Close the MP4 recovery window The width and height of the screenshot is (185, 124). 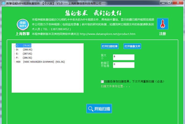(x=178, y=2)
